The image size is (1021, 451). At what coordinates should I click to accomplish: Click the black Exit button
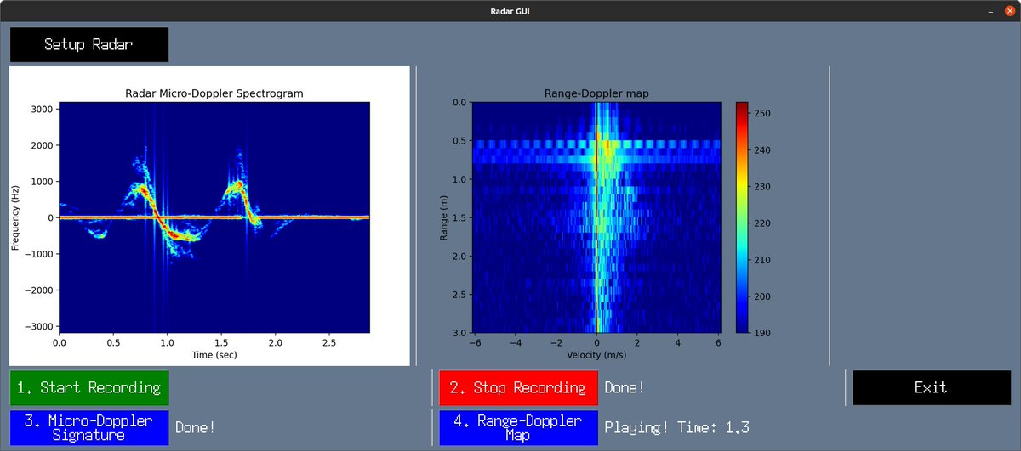(932, 387)
